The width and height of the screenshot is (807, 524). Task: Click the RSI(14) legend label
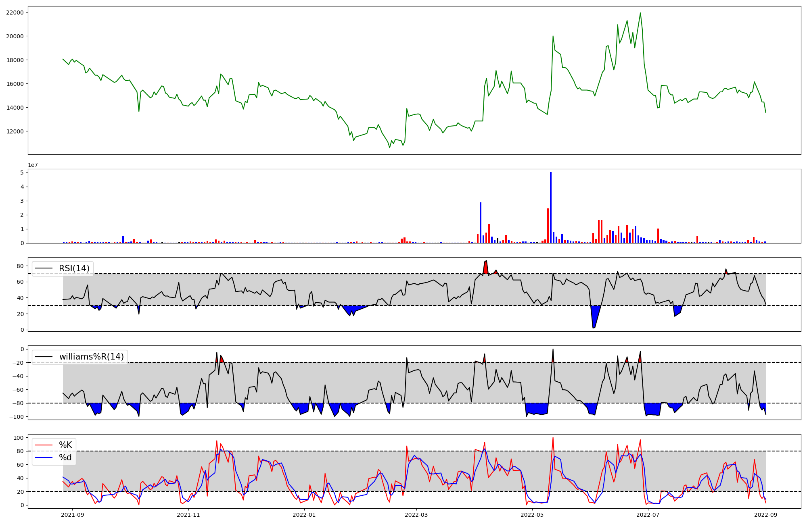point(74,268)
